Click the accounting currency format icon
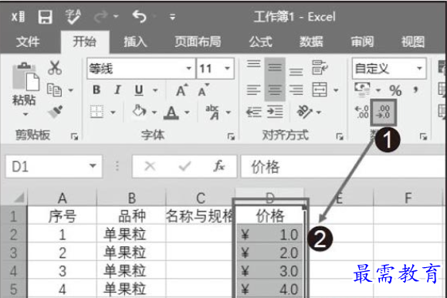The width and height of the screenshot is (447, 298). tap(362, 89)
